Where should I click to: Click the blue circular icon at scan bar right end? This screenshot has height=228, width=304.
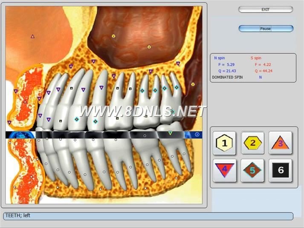(197, 135)
